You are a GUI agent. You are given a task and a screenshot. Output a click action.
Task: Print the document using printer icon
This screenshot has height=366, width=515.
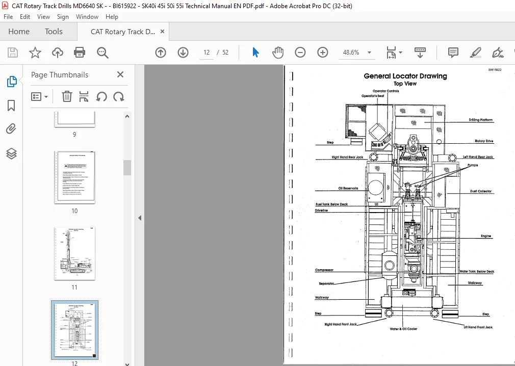(80, 53)
